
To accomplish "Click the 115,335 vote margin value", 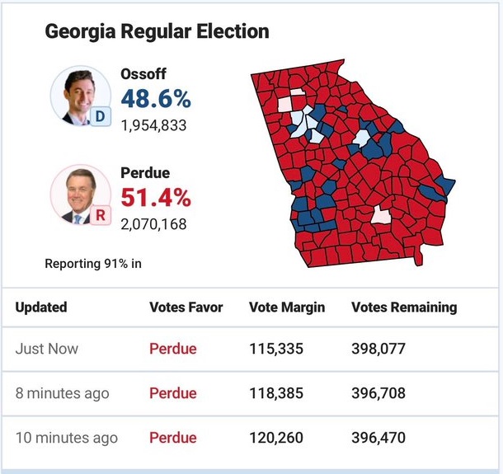I will click(x=276, y=349).
